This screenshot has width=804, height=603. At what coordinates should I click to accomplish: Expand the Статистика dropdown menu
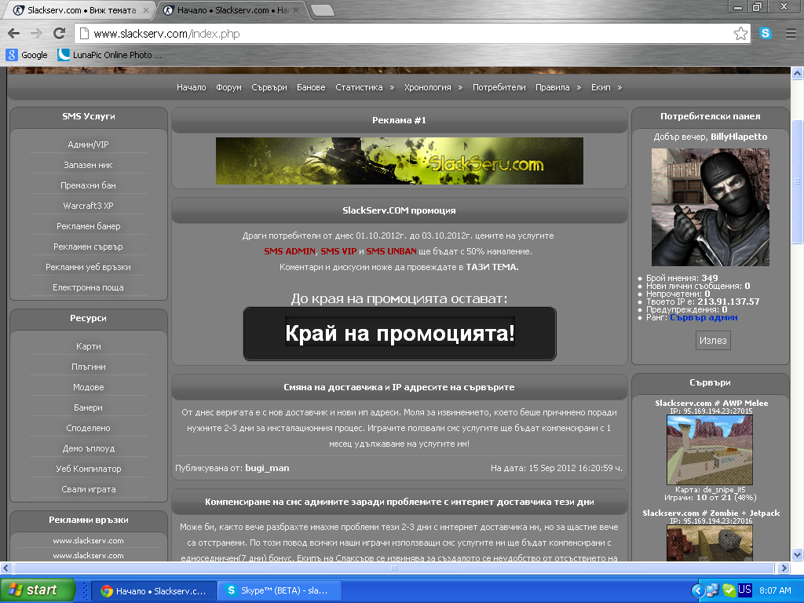coord(364,88)
